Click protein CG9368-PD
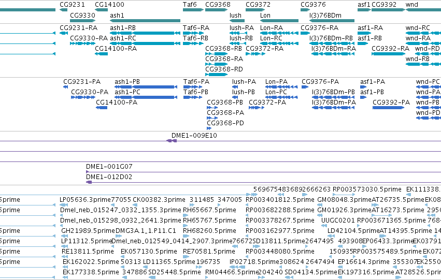 225,123
